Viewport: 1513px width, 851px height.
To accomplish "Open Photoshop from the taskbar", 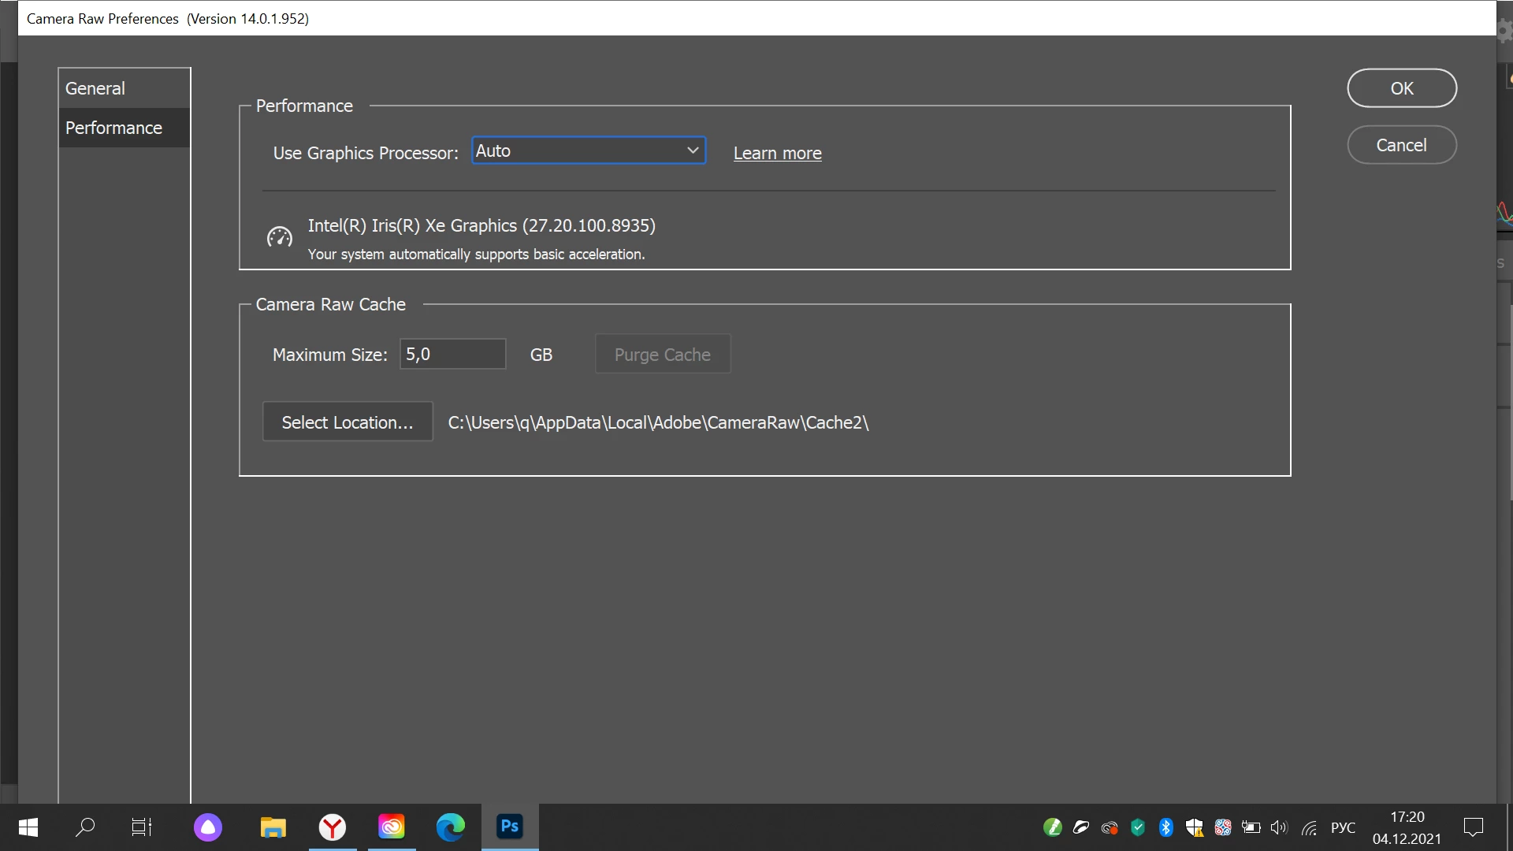I will click(x=510, y=827).
